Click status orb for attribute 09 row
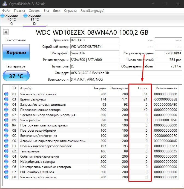The width and height of the screenshot is (184, 189). (6, 120)
